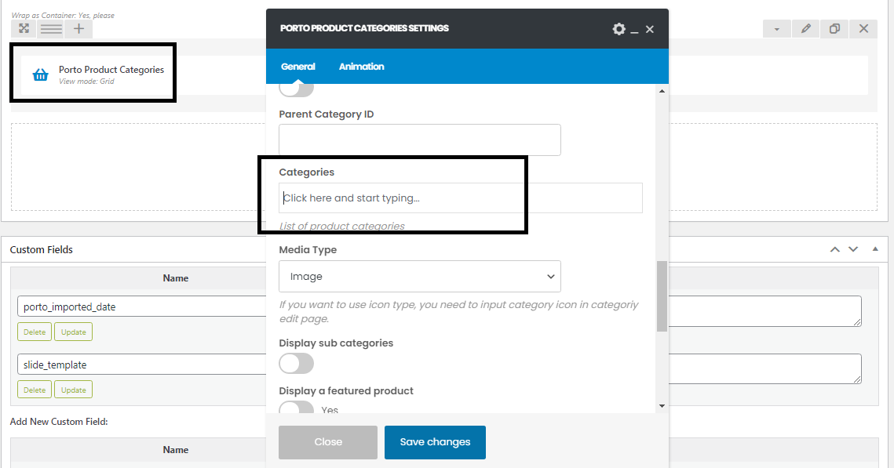894x468 pixels.
Task: Collapse Custom Fields panel with triangle toggle
Action: point(875,249)
